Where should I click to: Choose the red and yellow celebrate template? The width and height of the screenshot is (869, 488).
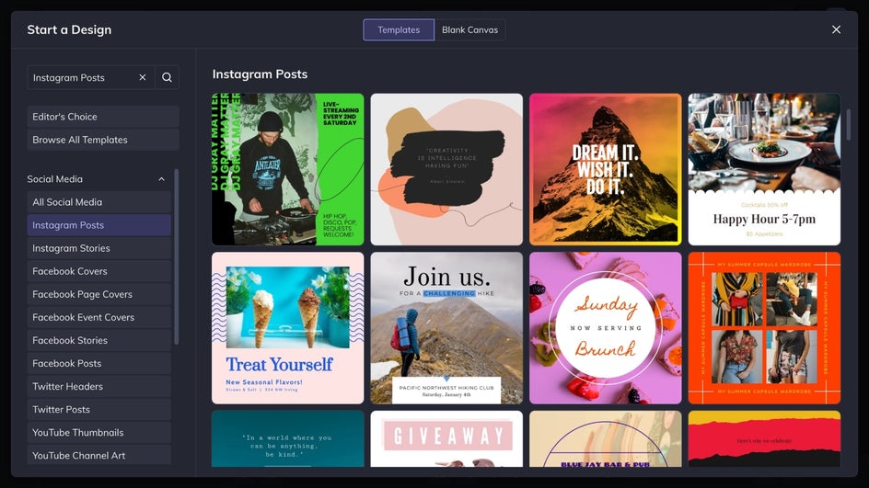coord(764,438)
